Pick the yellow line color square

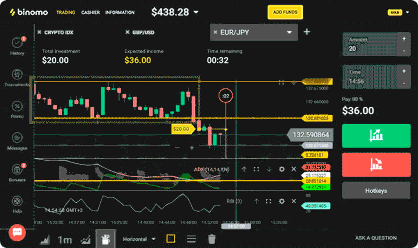171,239
